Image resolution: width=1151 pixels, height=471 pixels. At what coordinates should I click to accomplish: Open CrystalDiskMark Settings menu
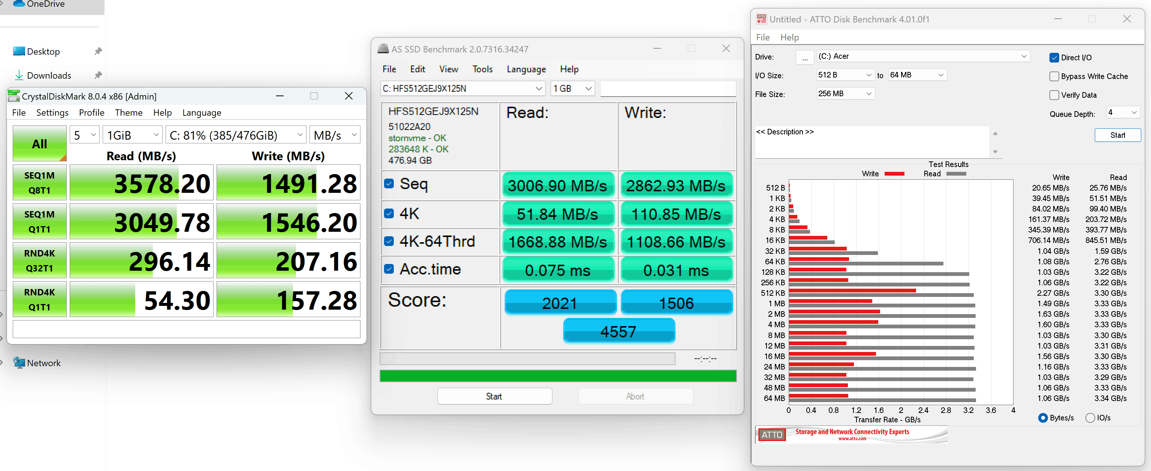click(x=52, y=112)
